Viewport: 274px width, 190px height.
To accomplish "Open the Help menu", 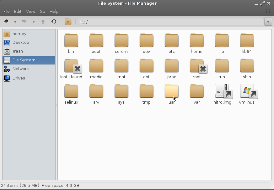I will [54, 12].
